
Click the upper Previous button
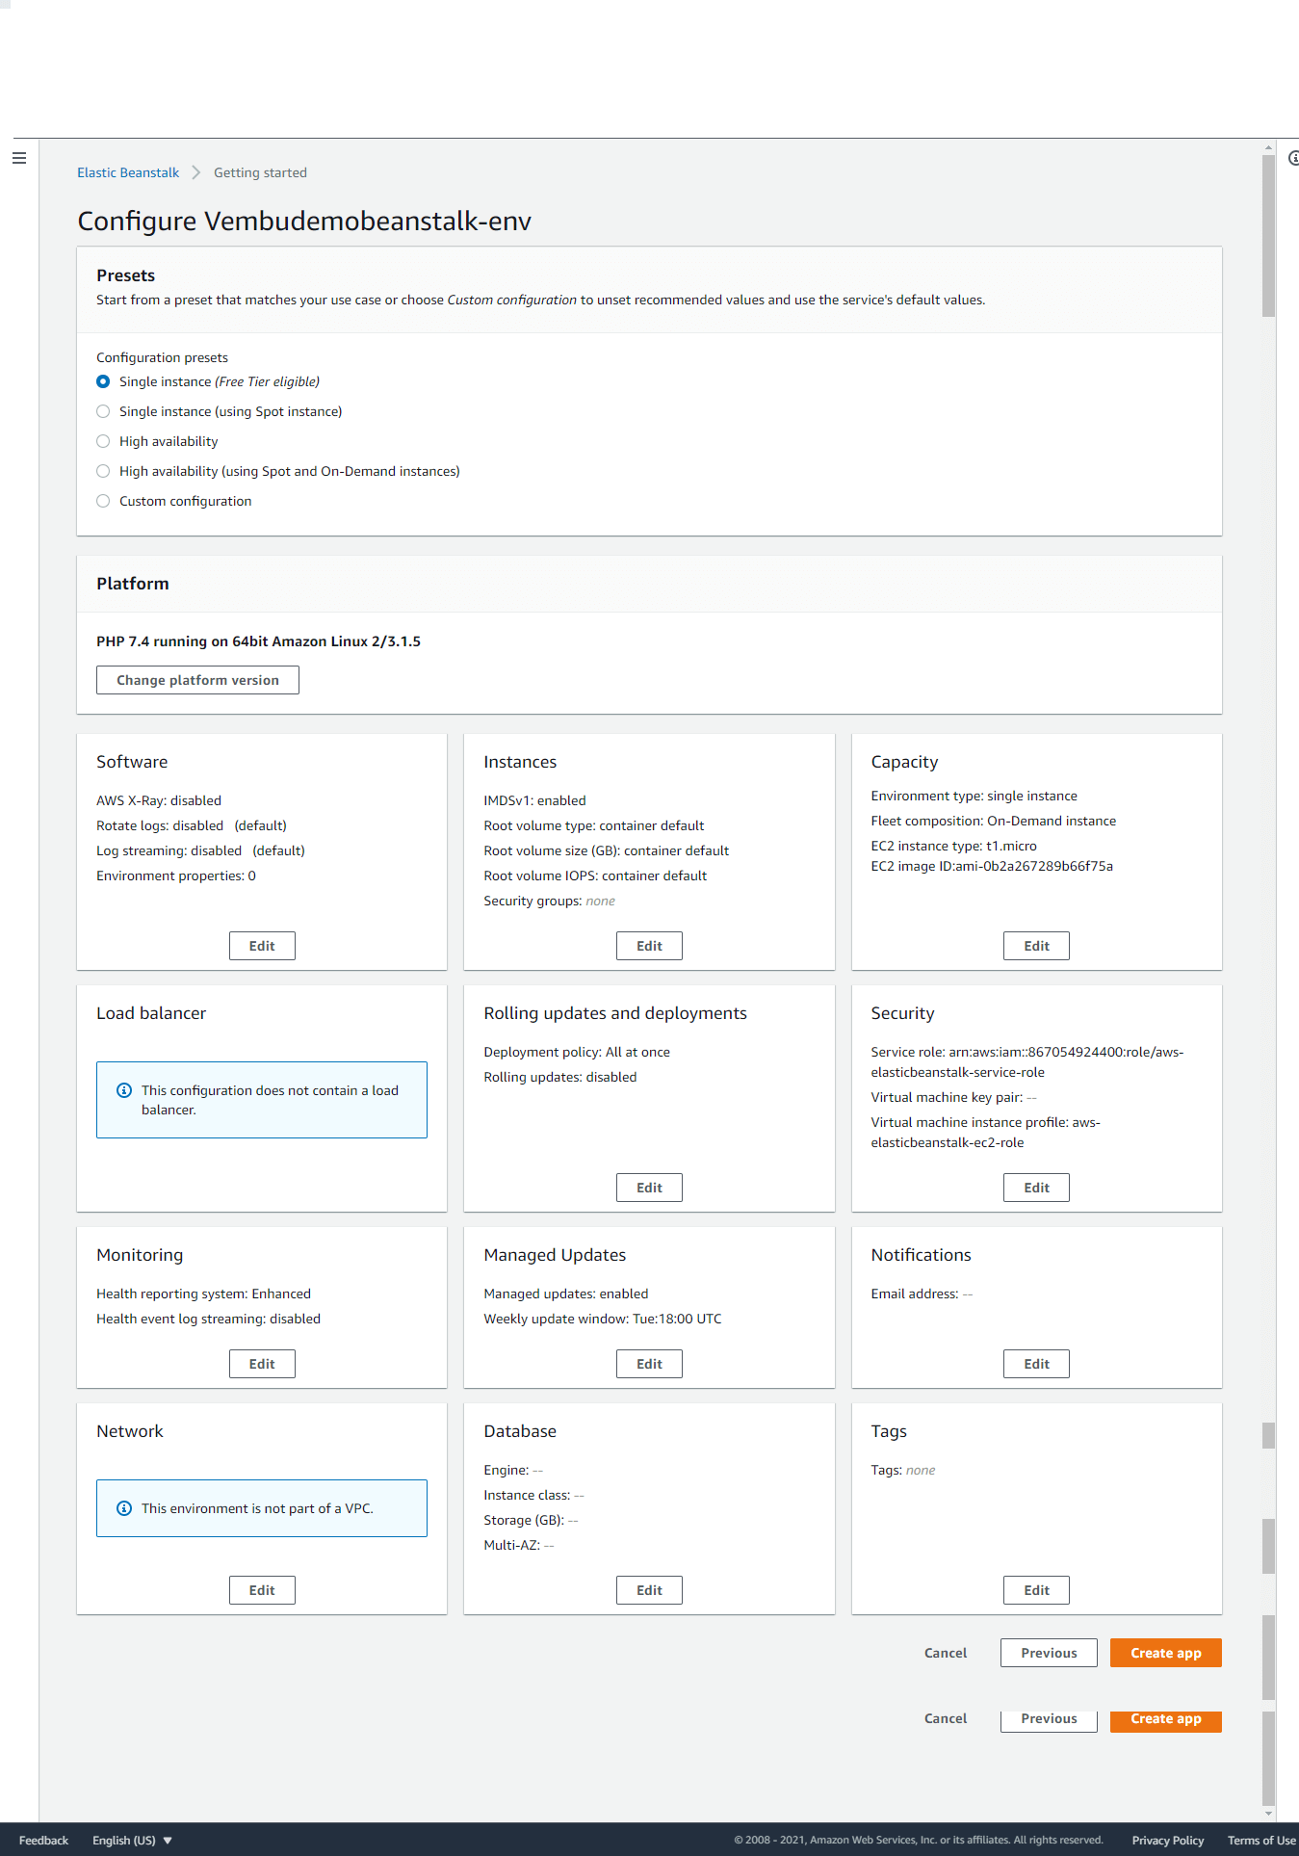point(1049,1653)
